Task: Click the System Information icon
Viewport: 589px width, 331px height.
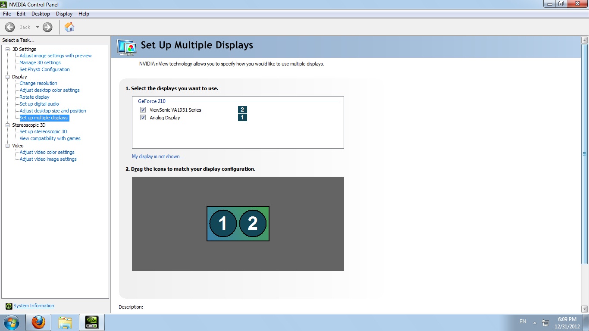Action: pos(9,306)
